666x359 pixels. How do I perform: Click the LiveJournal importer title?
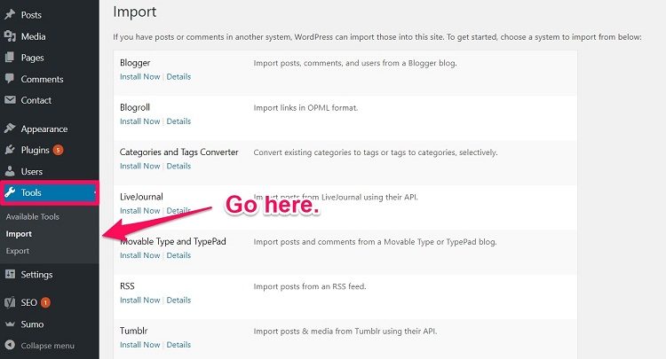(x=141, y=197)
